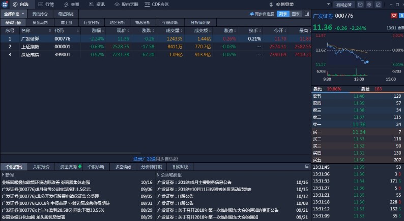Open the 多空情绪 tab
Image resolution: width=404 pixels, height=221 pixels.
(123, 167)
